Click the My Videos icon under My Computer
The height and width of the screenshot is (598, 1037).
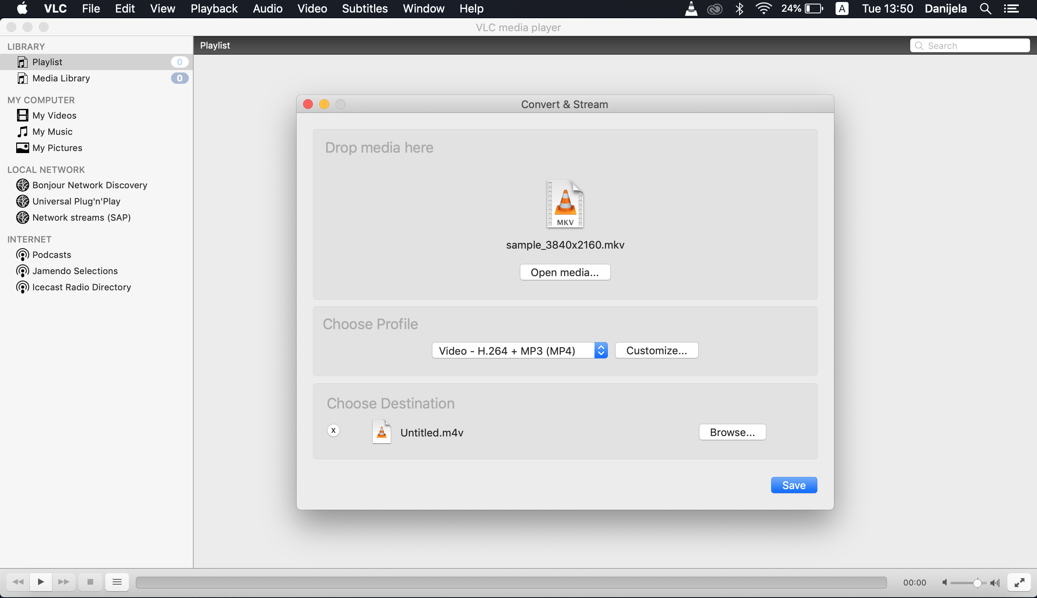(x=22, y=115)
